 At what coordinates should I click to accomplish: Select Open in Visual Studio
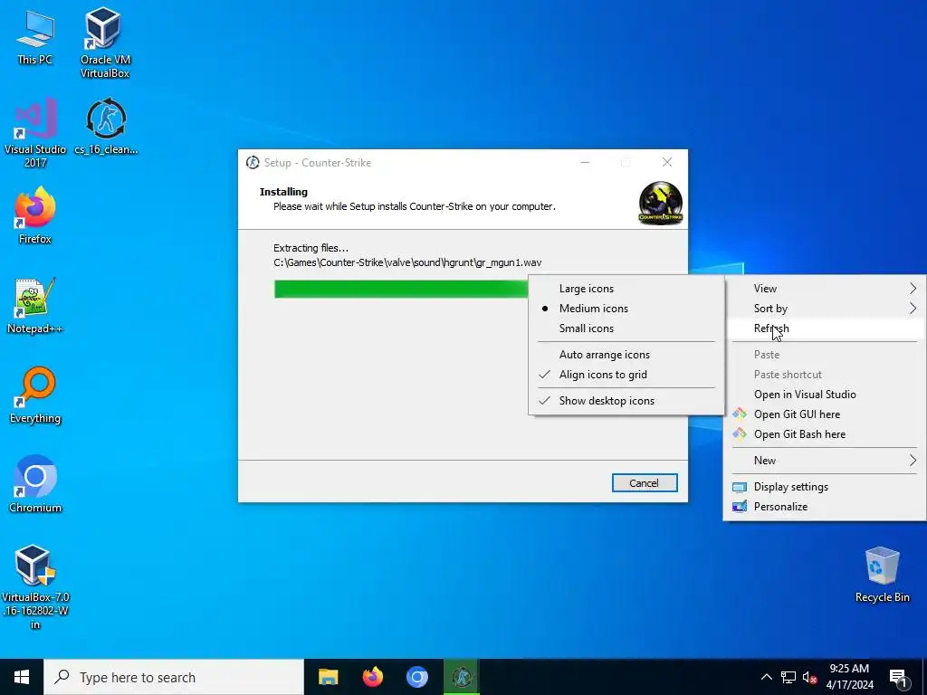pyautogui.click(x=825, y=395)
